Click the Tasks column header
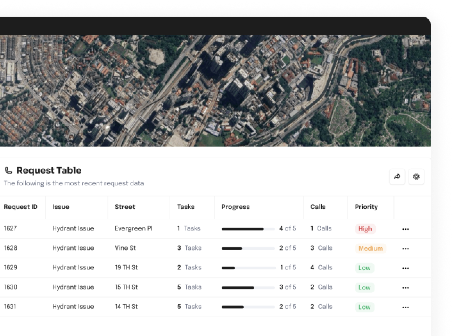 186,207
